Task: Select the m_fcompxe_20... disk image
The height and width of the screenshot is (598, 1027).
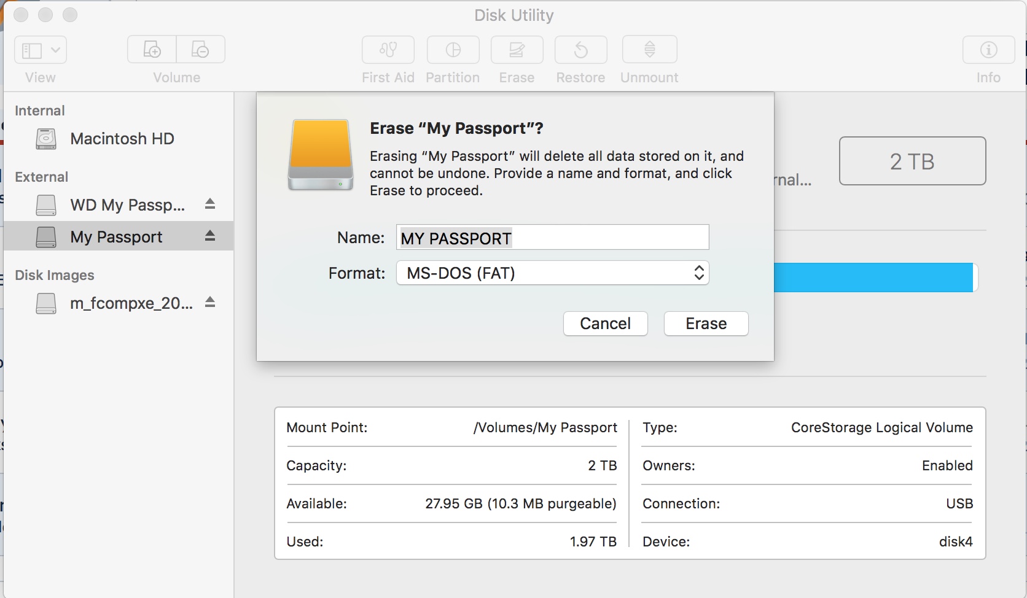Action: pyautogui.click(x=119, y=303)
